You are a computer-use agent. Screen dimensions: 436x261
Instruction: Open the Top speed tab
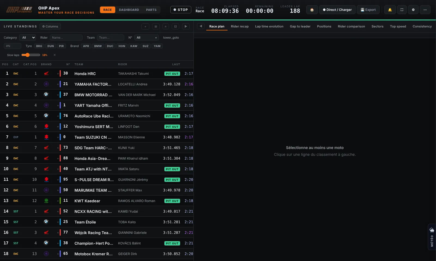398,26
